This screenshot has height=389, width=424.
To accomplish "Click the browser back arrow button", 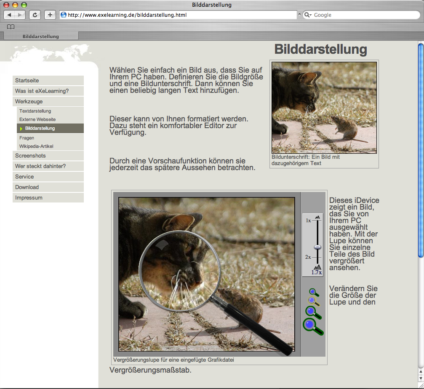I will (x=9, y=15).
